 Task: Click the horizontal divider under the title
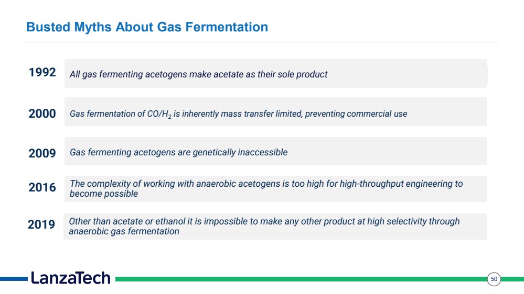262,42
